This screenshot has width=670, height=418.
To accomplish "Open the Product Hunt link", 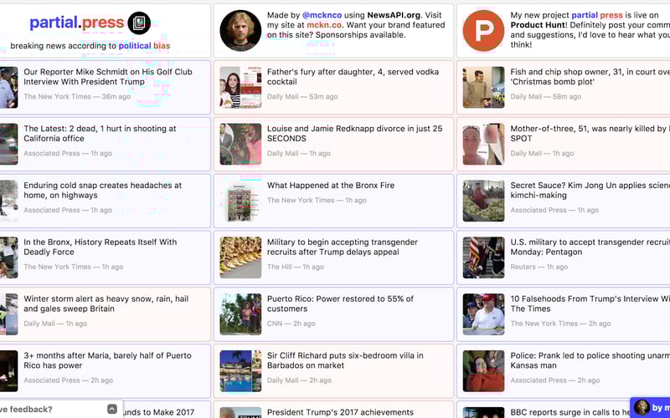I will tap(538, 25).
